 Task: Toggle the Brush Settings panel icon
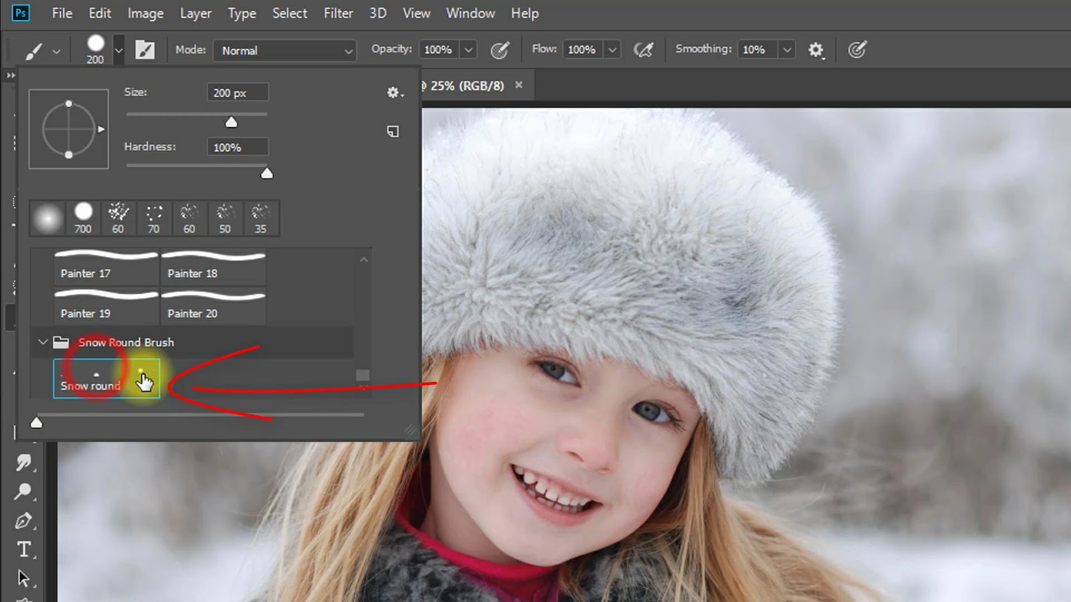[x=145, y=49]
